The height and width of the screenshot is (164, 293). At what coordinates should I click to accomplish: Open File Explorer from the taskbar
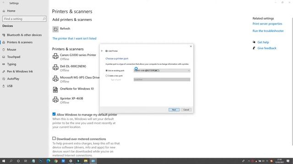pos(86,161)
